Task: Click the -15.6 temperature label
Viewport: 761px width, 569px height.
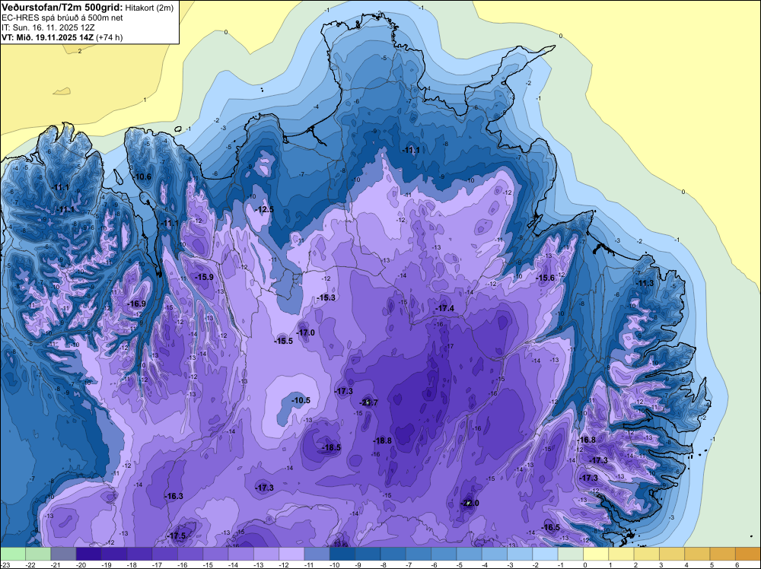Action: [545, 278]
